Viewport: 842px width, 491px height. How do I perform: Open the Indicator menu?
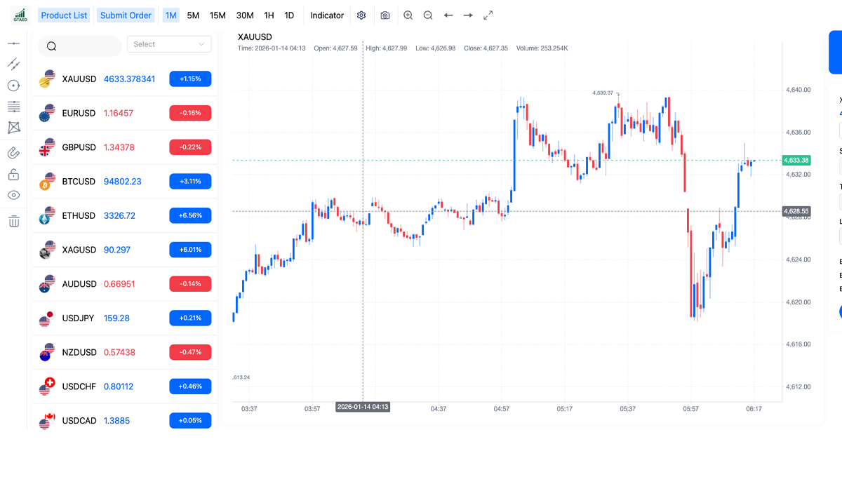[x=327, y=15]
